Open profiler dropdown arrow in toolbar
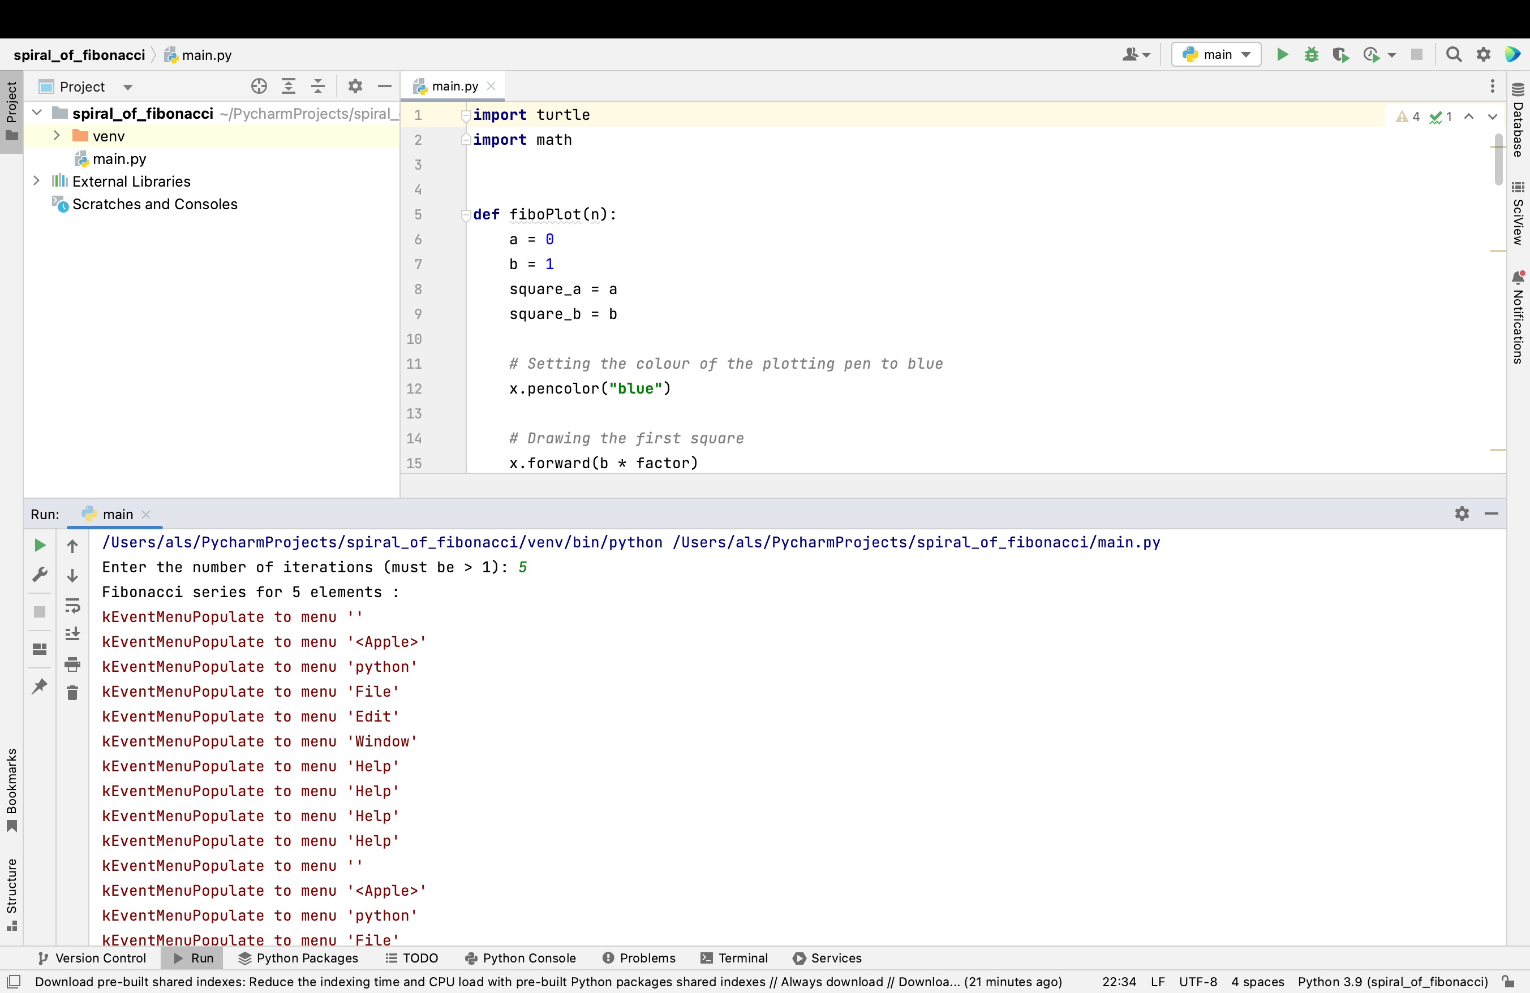The width and height of the screenshot is (1530, 993). point(1392,55)
